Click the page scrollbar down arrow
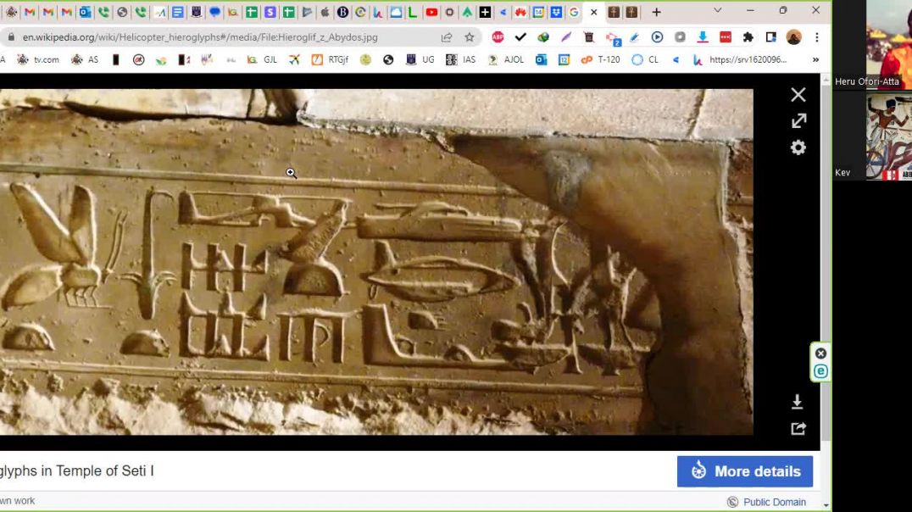The width and height of the screenshot is (912, 512). click(x=826, y=504)
